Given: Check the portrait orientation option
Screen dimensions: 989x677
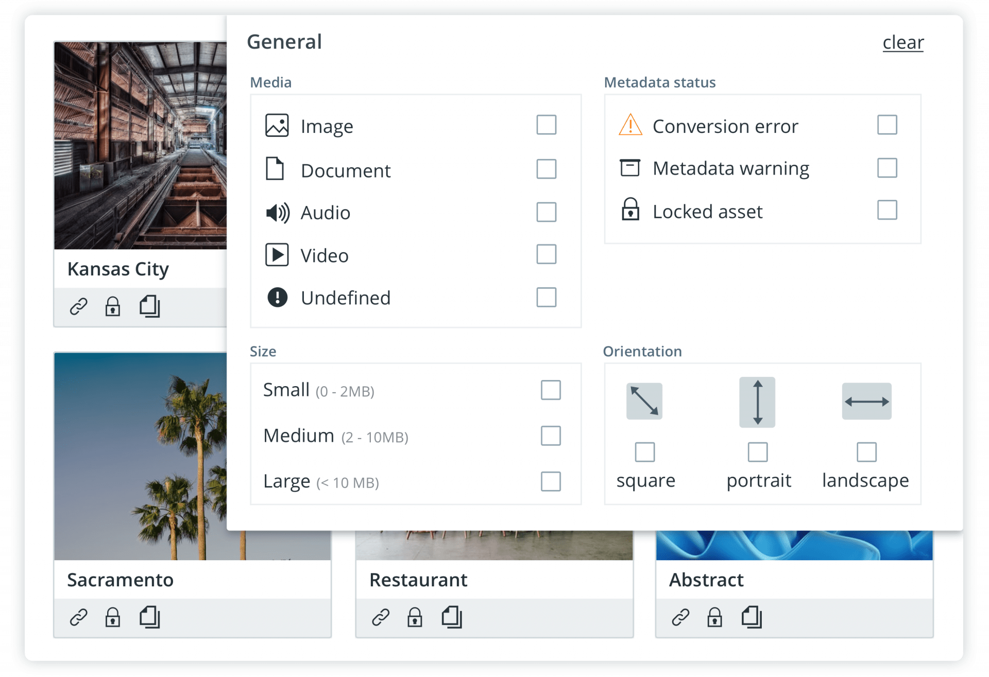Looking at the screenshot, I should [x=758, y=453].
